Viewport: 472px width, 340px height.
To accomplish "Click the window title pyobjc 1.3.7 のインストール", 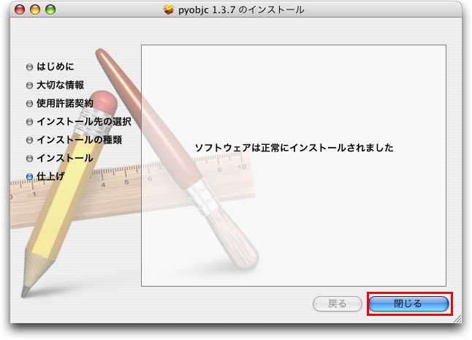I will pyautogui.click(x=241, y=10).
